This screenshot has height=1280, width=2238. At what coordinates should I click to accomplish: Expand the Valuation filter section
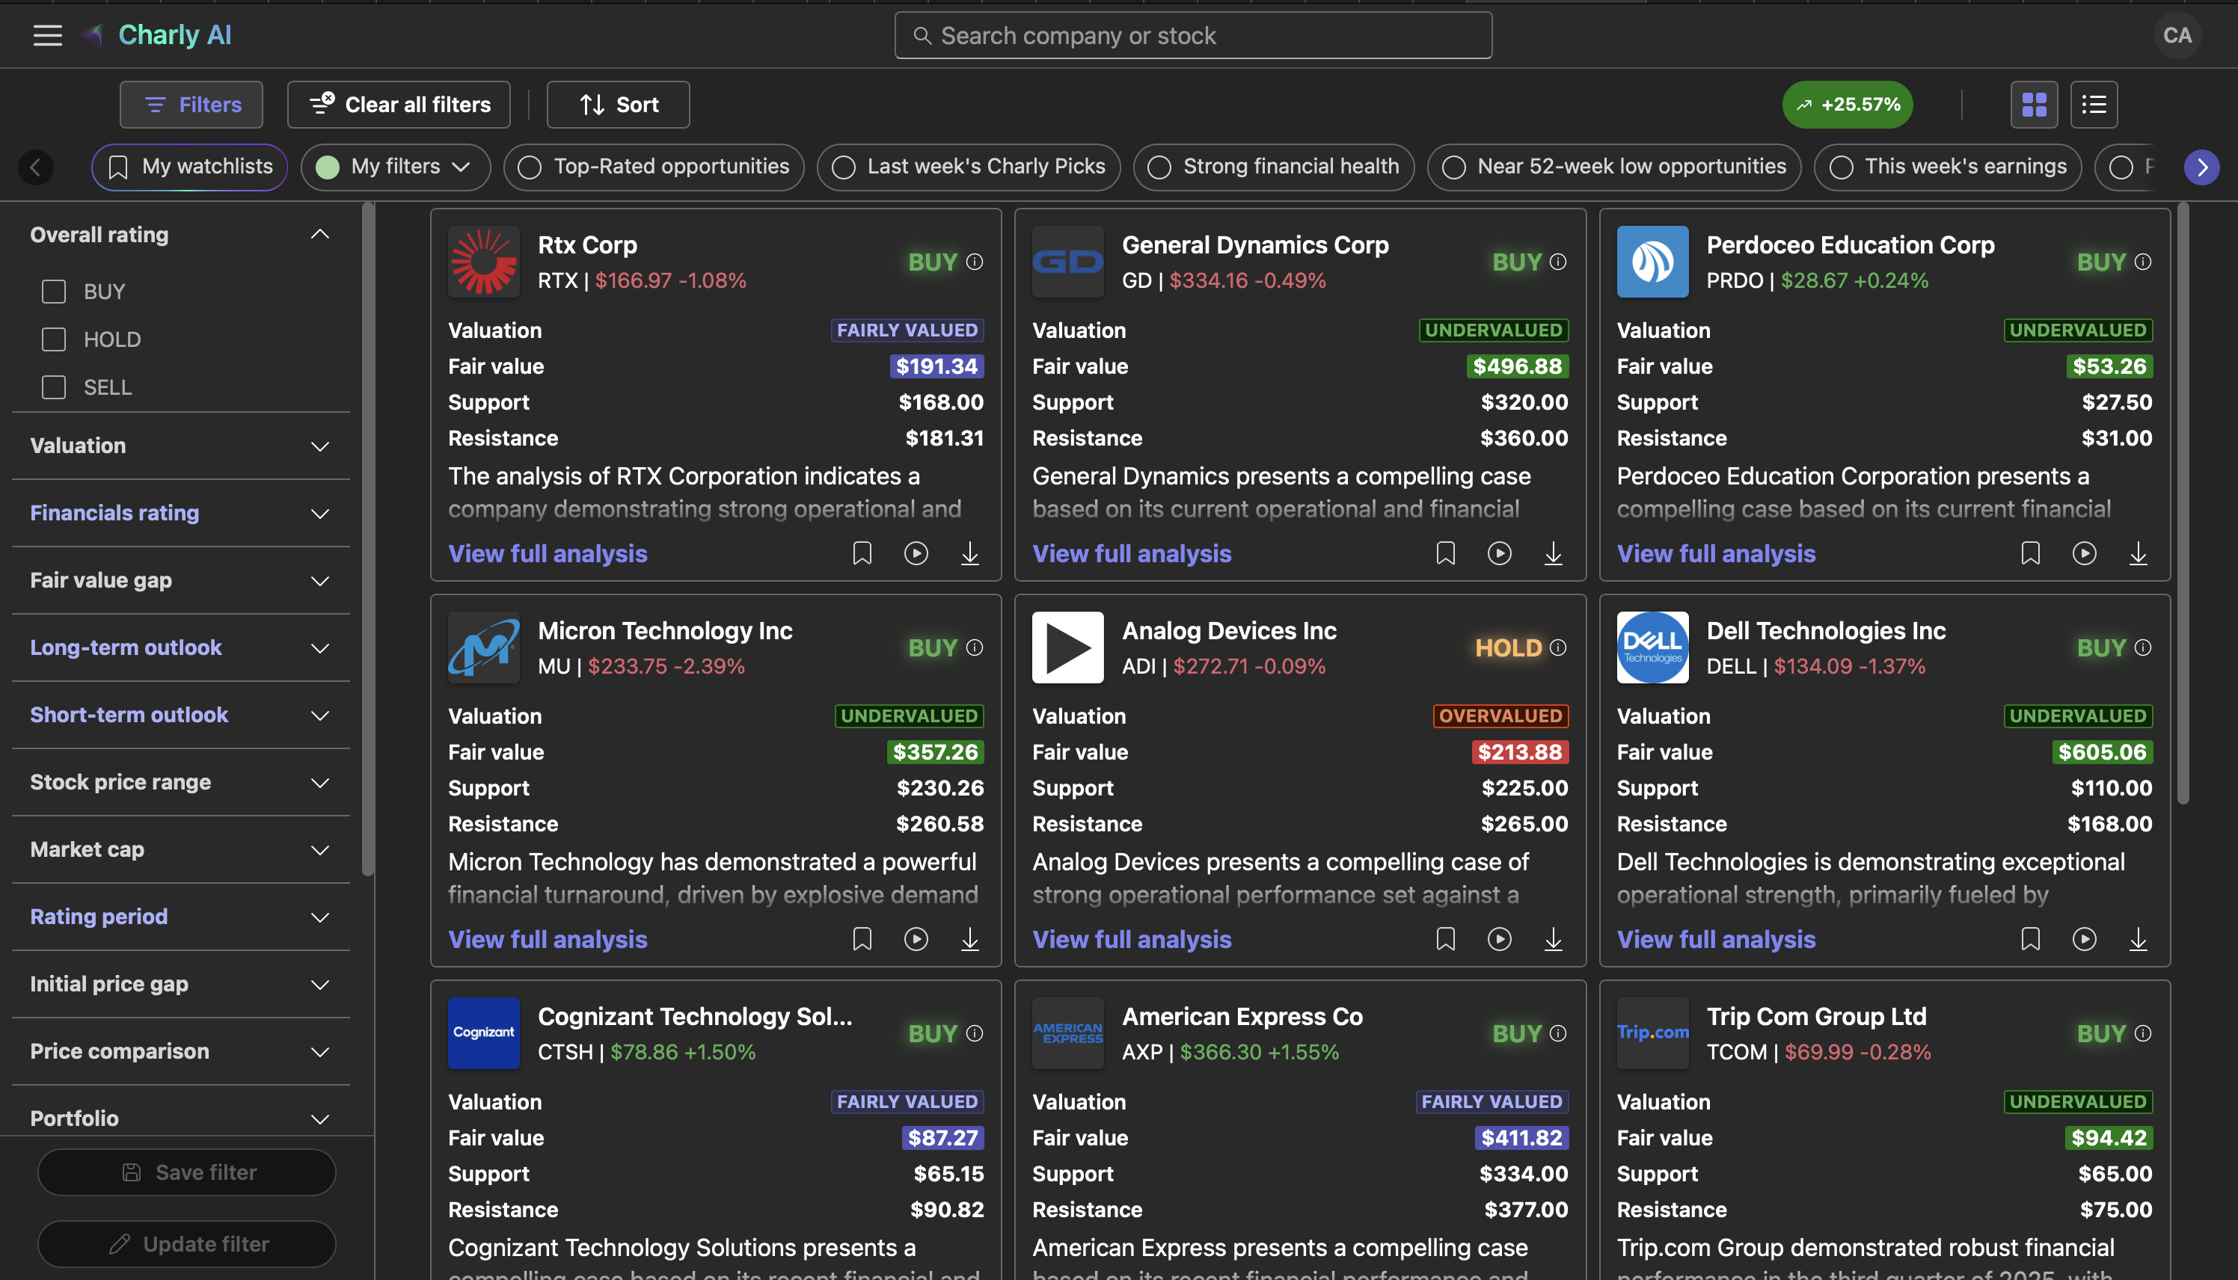click(320, 446)
